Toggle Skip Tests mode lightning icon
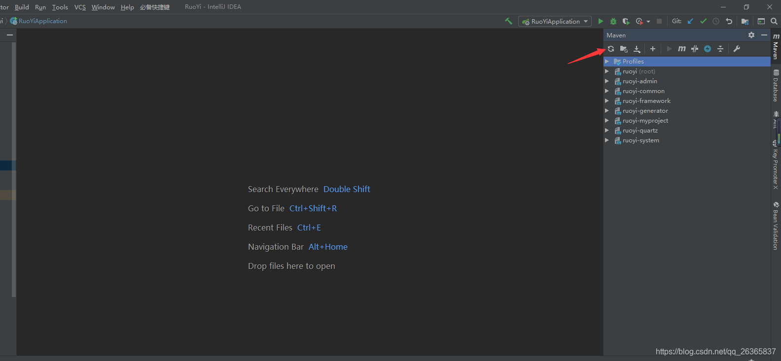The width and height of the screenshot is (781, 361). tap(708, 49)
